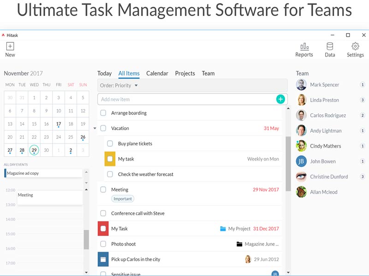This screenshot has height=276, width=369.
Task: Switch to the Calendar tab
Action: (157, 74)
